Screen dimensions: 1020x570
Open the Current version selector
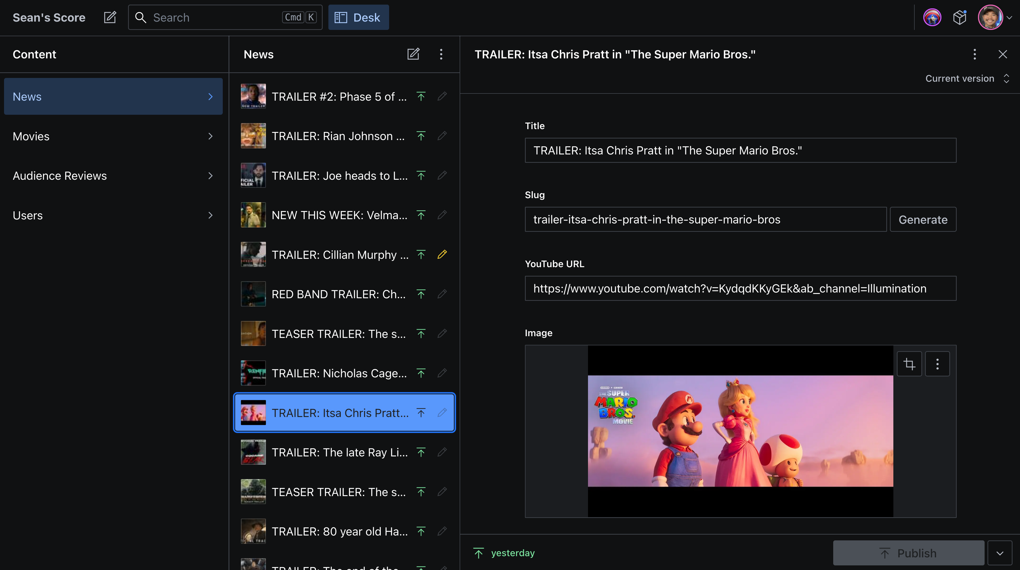[966, 78]
